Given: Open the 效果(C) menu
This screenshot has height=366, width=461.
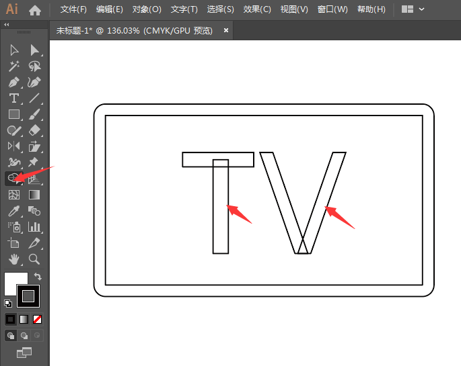Looking at the screenshot, I should [257, 9].
